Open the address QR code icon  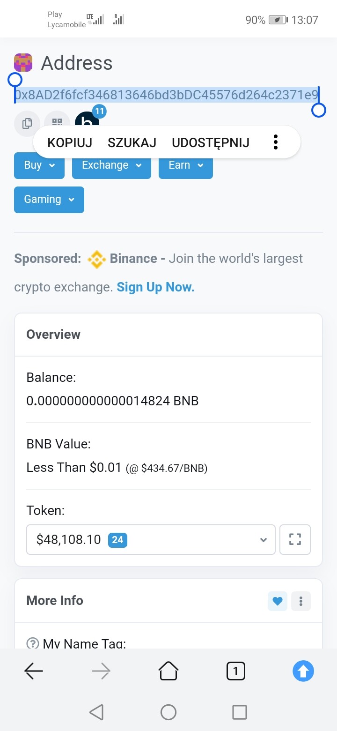(57, 121)
